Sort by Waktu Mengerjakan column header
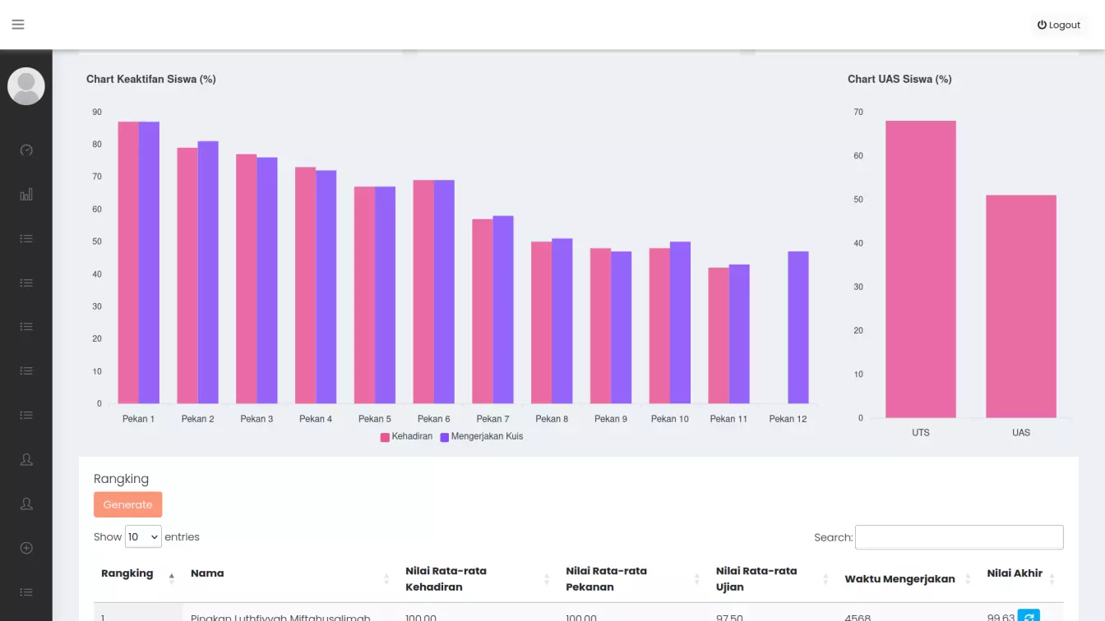 pos(899,579)
